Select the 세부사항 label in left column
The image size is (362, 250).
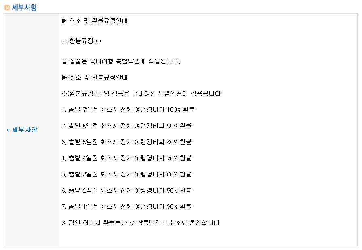tap(25, 130)
